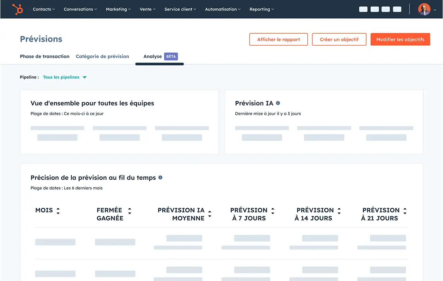Sort by Fermée gagnée column arrows

pyautogui.click(x=129, y=211)
